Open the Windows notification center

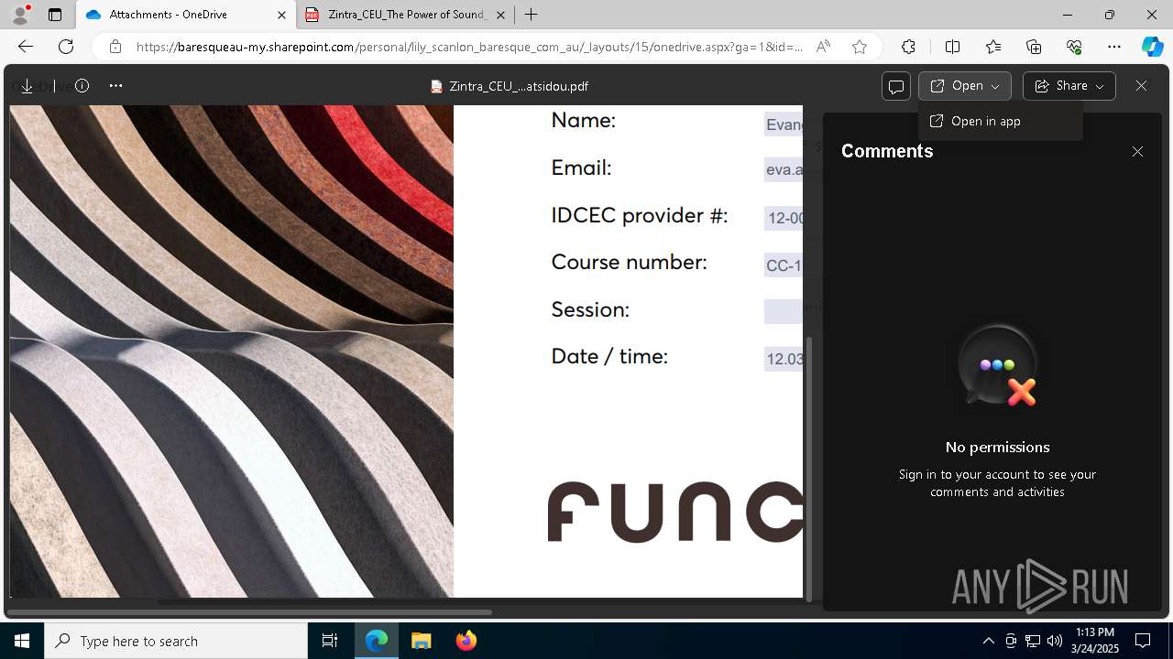(1143, 641)
